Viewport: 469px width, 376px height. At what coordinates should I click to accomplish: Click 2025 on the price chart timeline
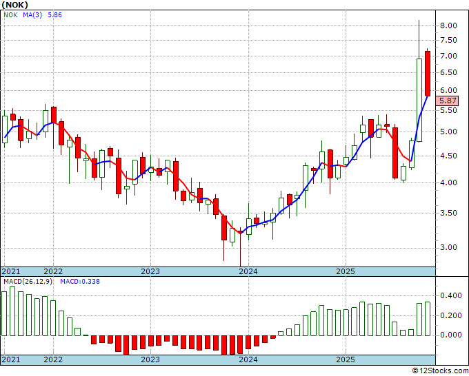click(x=346, y=271)
